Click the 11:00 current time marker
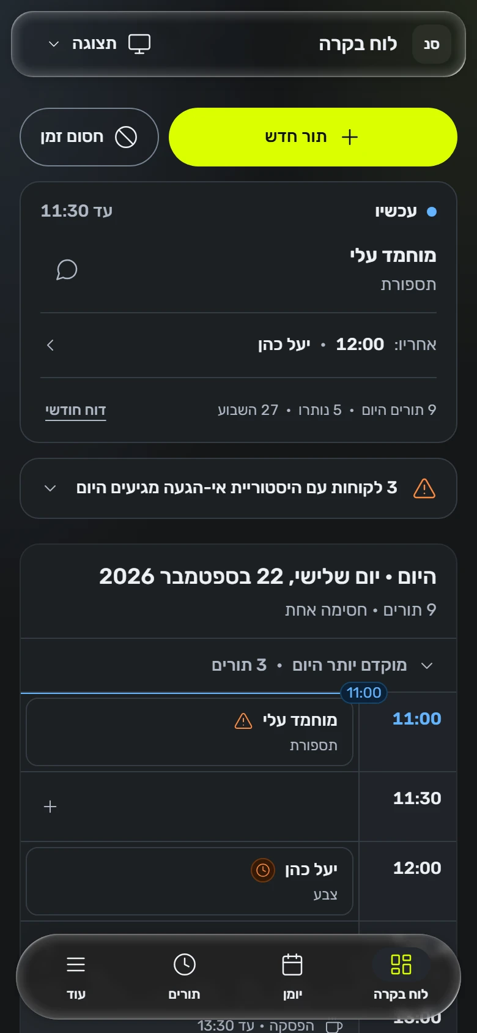The height and width of the screenshot is (1033, 477). point(364,693)
